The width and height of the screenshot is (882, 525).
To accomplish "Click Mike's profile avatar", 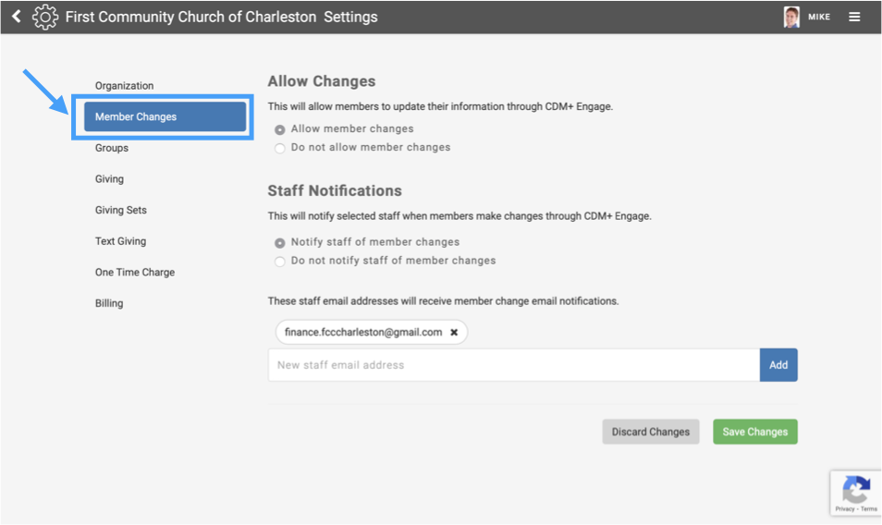I will coord(791,17).
